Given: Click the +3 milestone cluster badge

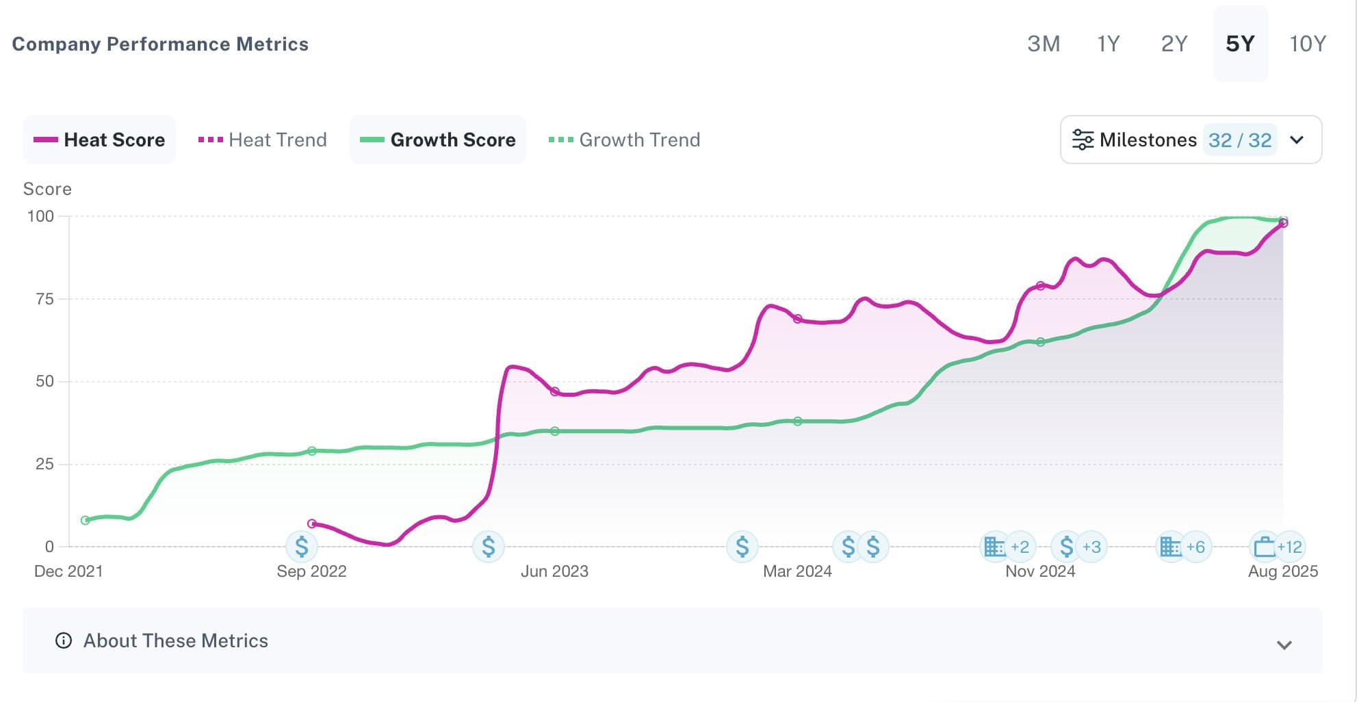Looking at the screenshot, I should 1091,547.
